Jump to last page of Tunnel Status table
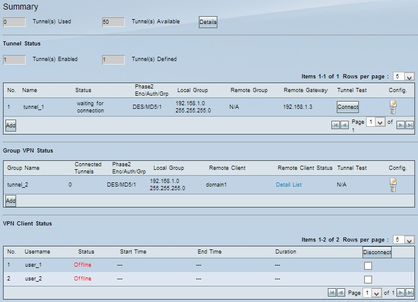The image size is (418, 302). coord(409,125)
